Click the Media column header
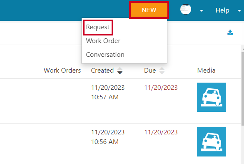 point(206,71)
